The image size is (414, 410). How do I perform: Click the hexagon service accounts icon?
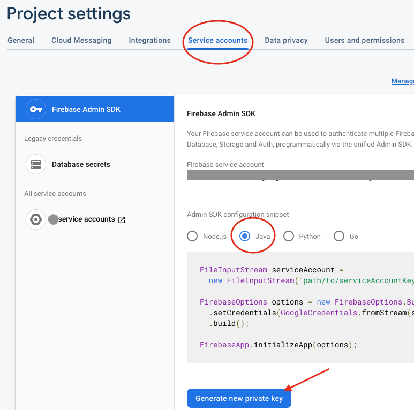pos(36,219)
